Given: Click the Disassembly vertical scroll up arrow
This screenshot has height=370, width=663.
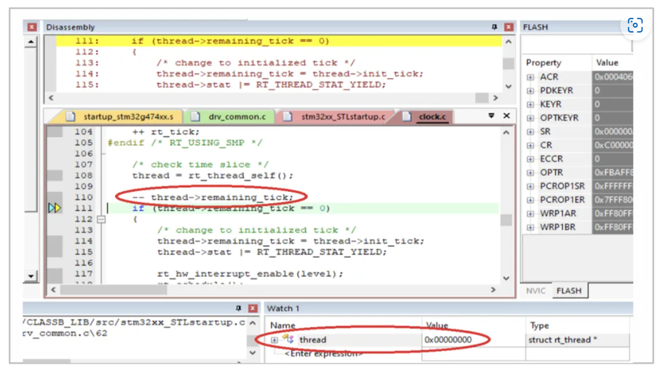Looking at the screenshot, I should pos(509,42).
